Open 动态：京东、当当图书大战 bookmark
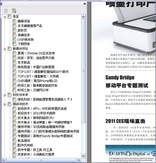Image resolution: width=156 pixels, height=163 pixels. click(36, 58)
